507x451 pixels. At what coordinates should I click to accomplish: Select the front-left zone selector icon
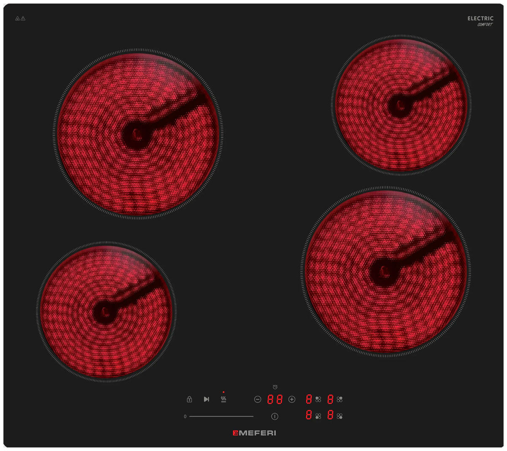pyautogui.click(x=318, y=416)
